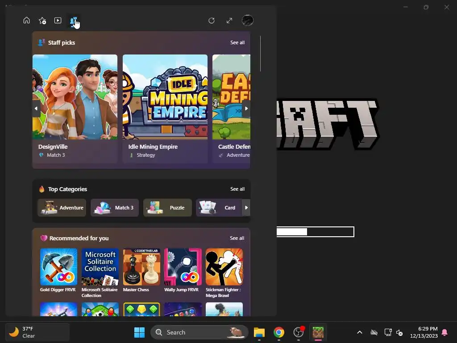Image resolution: width=457 pixels, height=343 pixels.
Task: Expand the widget panel to full view
Action: [229, 21]
